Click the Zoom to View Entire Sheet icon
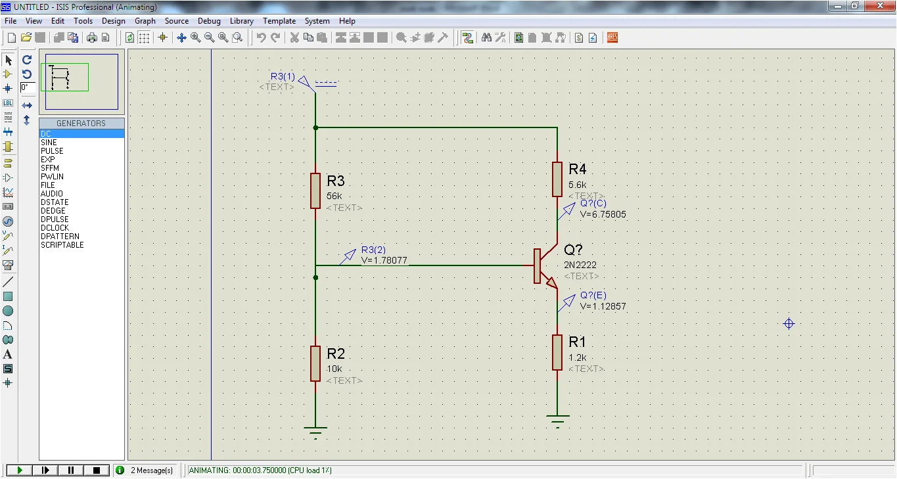This screenshot has height=479, width=897. [x=223, y=37]
